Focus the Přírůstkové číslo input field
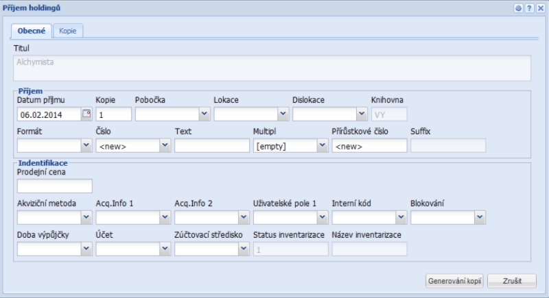Image resolution: width=549 pixels, height=298 pixels. tap(369, 145)
